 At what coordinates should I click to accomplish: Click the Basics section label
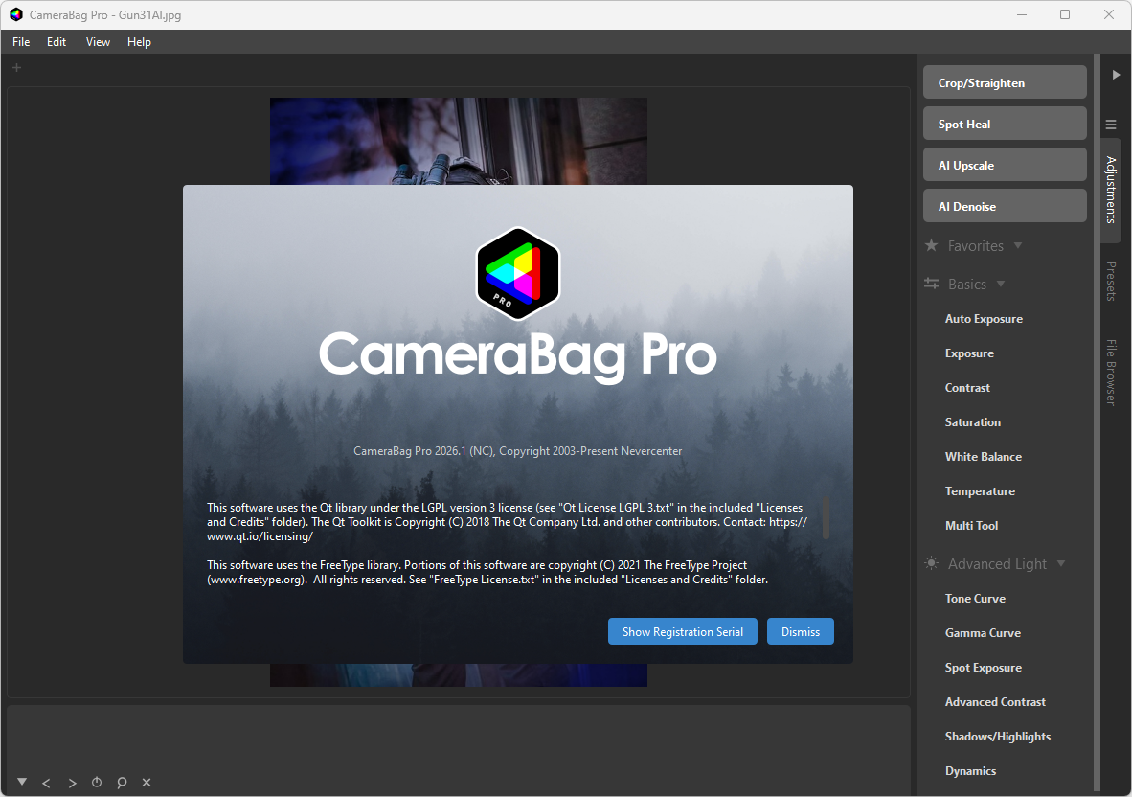(966, 284)
